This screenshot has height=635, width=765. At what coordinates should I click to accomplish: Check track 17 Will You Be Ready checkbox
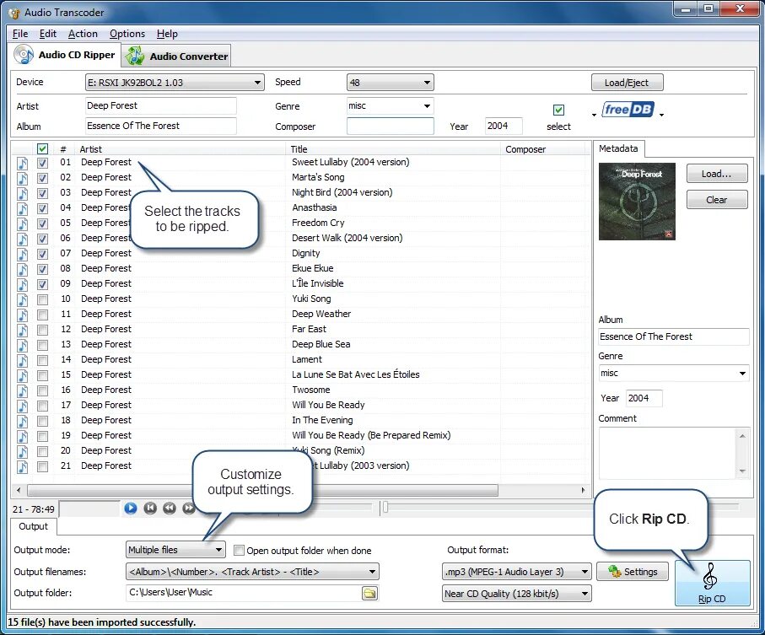click(42, 406)
